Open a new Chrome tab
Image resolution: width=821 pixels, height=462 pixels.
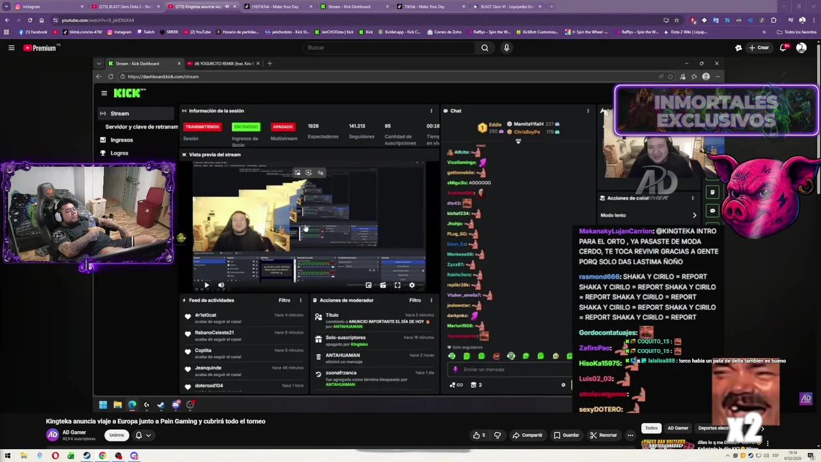pos(551,6)
